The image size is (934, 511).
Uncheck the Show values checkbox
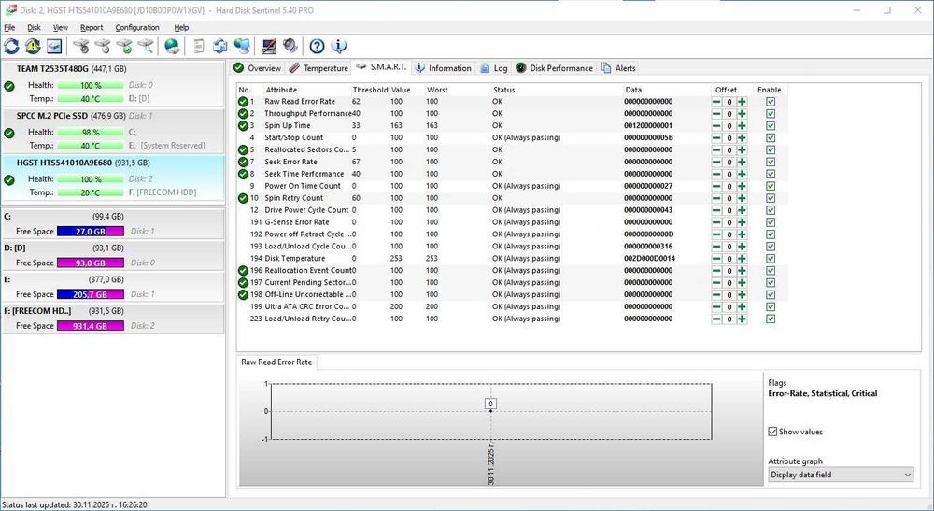772,432
